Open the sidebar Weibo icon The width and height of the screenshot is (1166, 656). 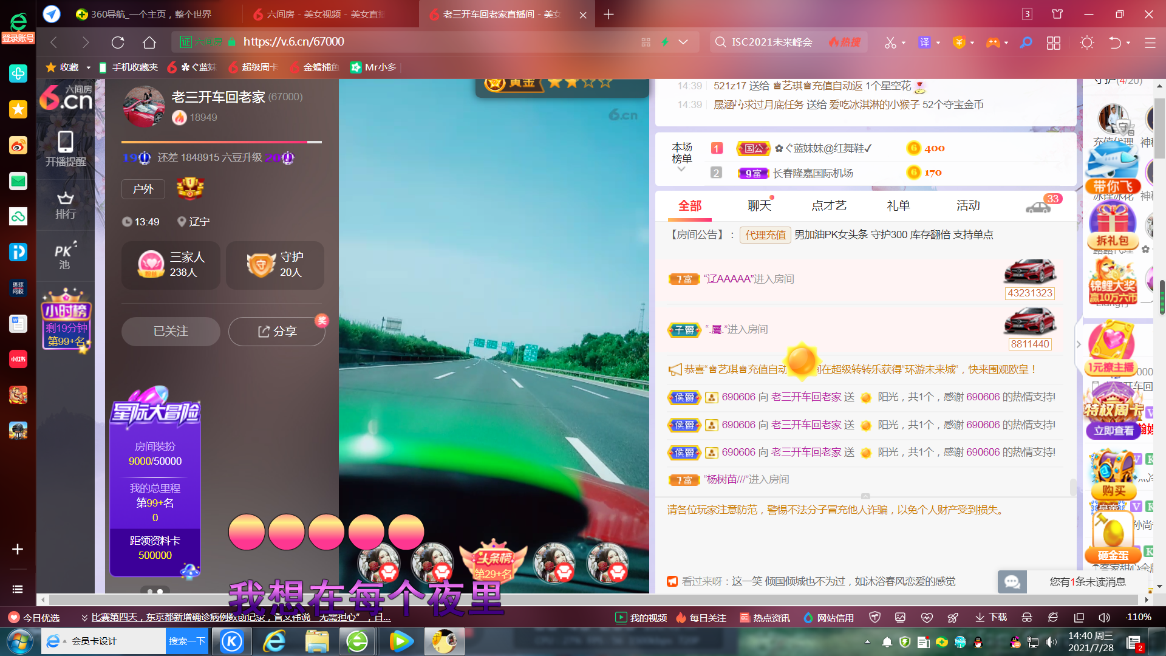tap(18, 145)
